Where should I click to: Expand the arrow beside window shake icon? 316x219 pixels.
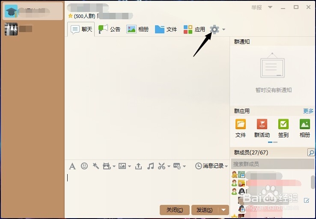tap(114, 166)
